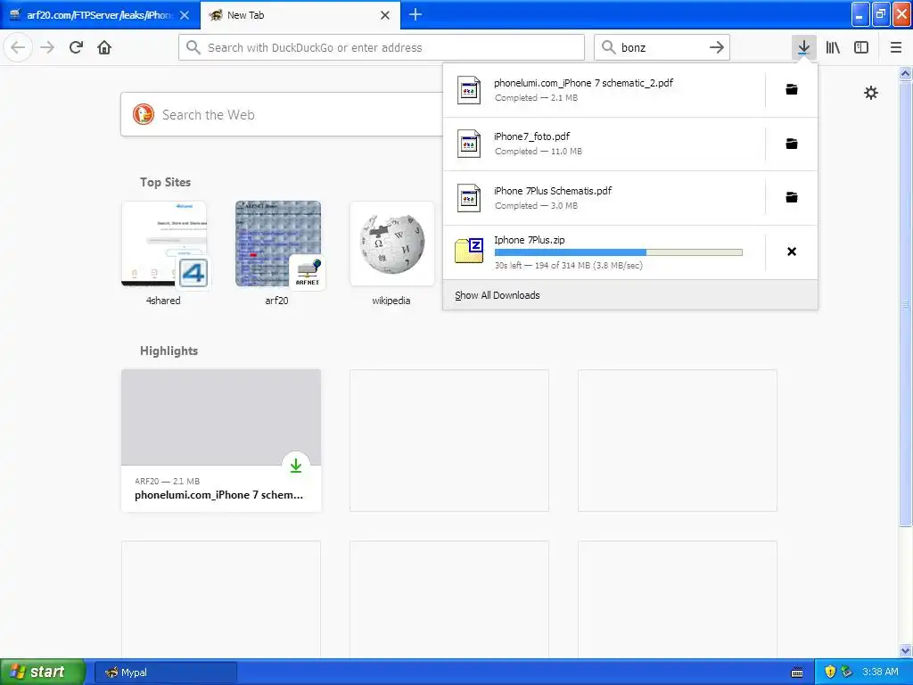Viewport: 913px width, 685px height.
Task: Click the Top Sites heading
Action: click(165, 182)
